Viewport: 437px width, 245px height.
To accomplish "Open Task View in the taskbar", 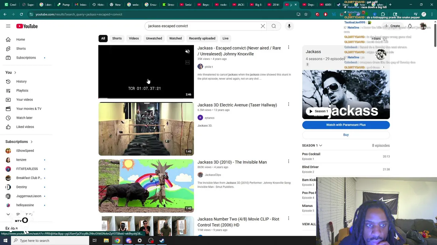I will pyautogui.click(x=95, y=241).
